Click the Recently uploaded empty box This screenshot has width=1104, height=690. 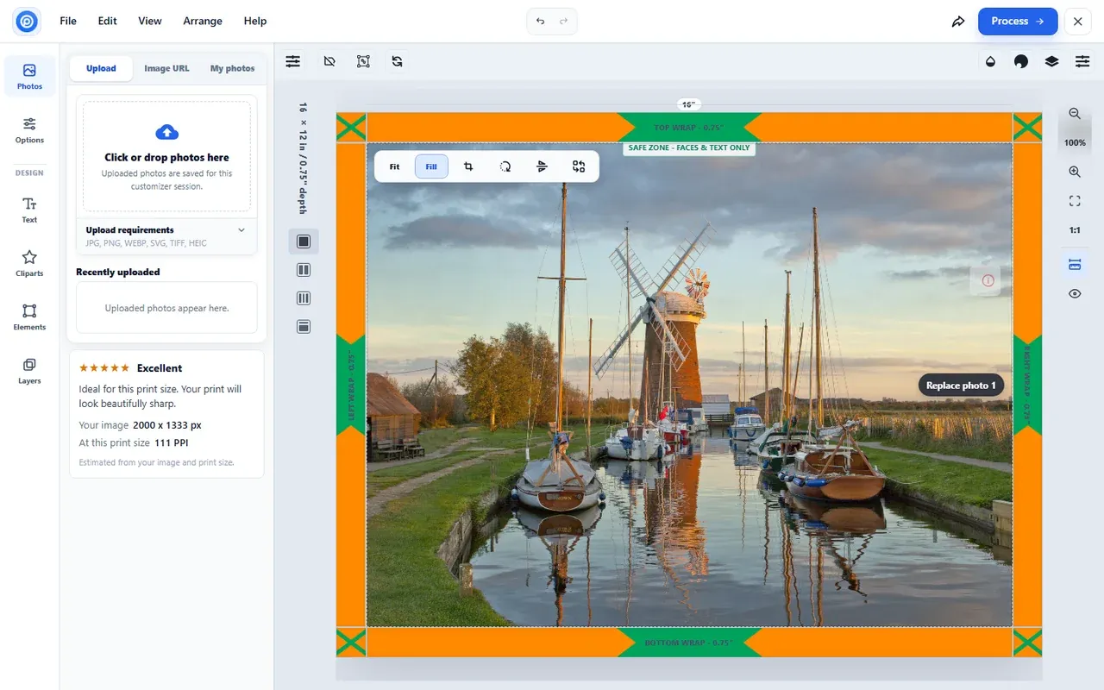point(166,308)
